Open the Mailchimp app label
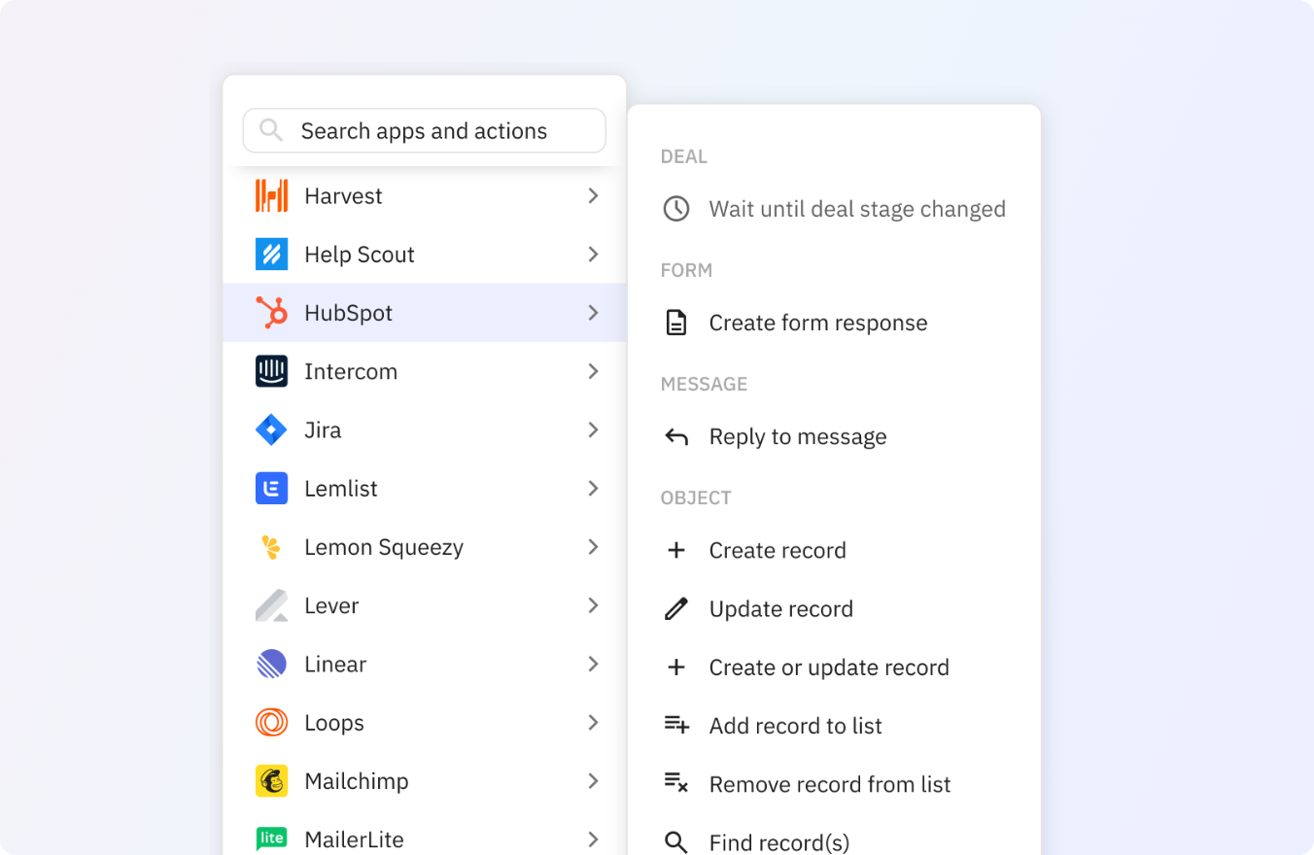The image size is (1314, 855). 357,782
